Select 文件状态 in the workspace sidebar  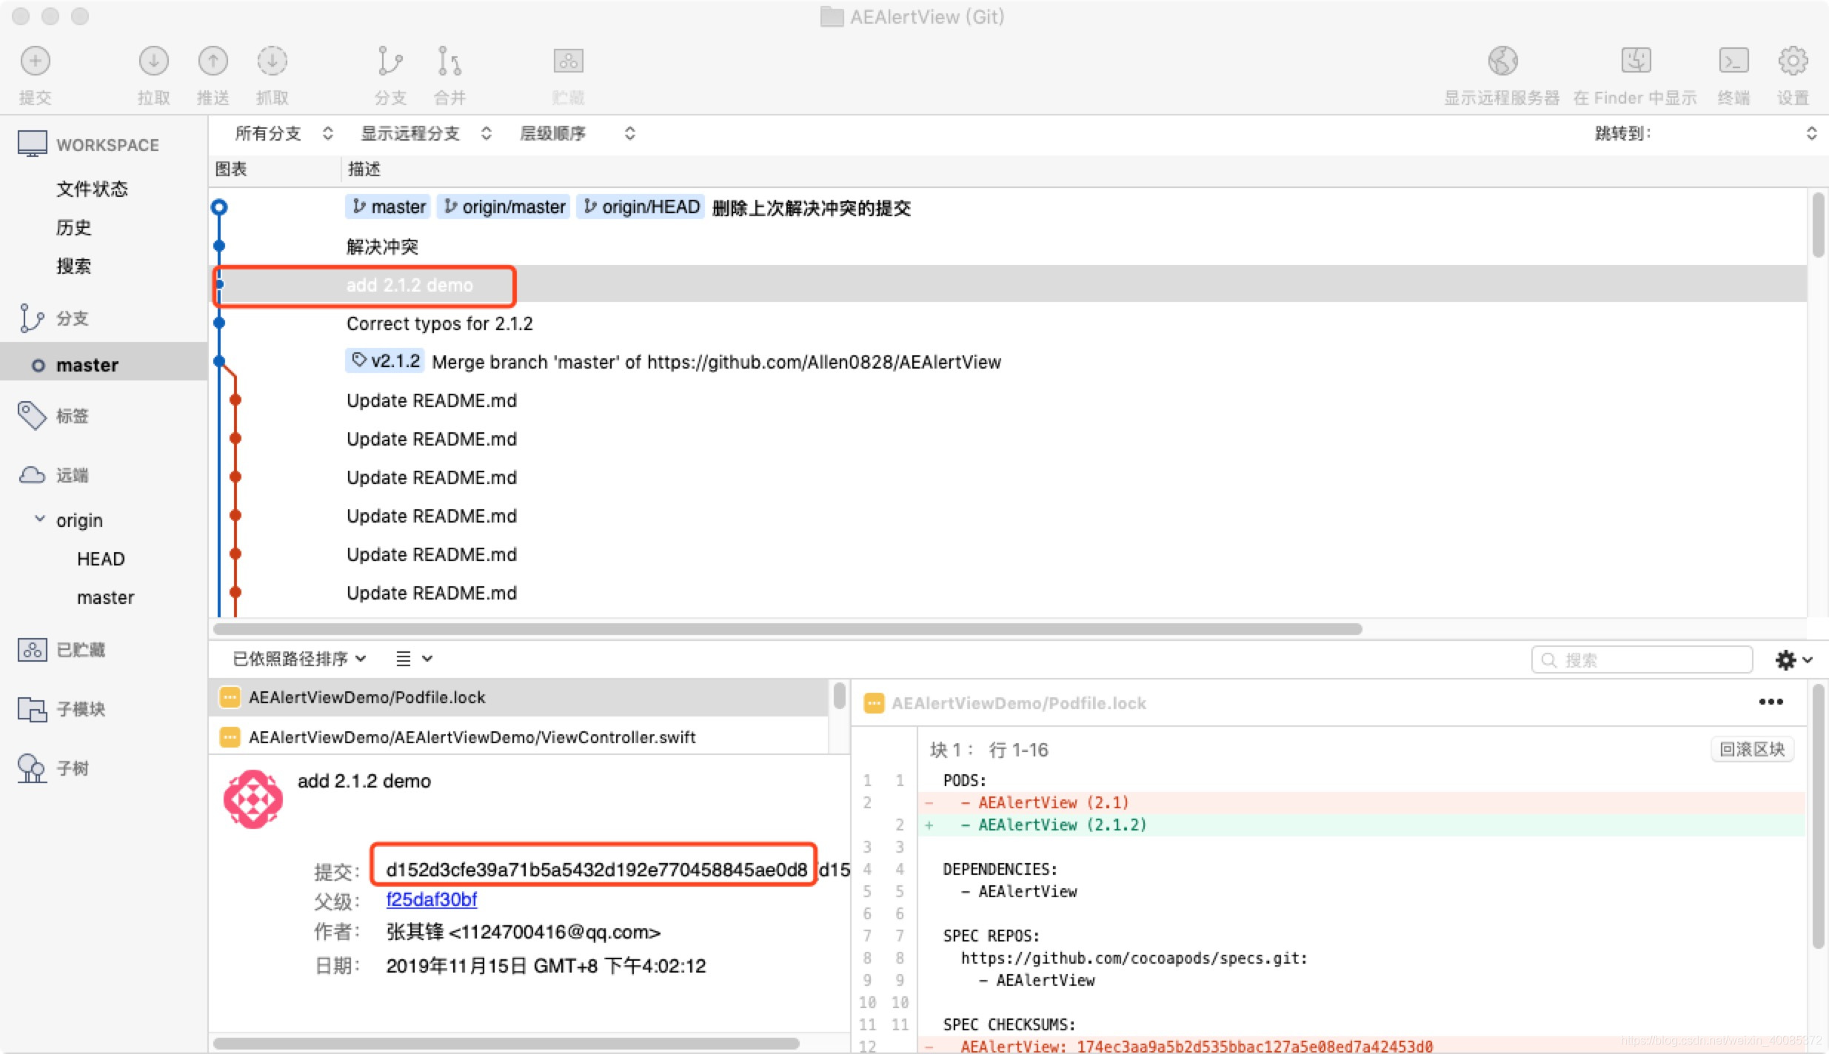pos(92,189)
